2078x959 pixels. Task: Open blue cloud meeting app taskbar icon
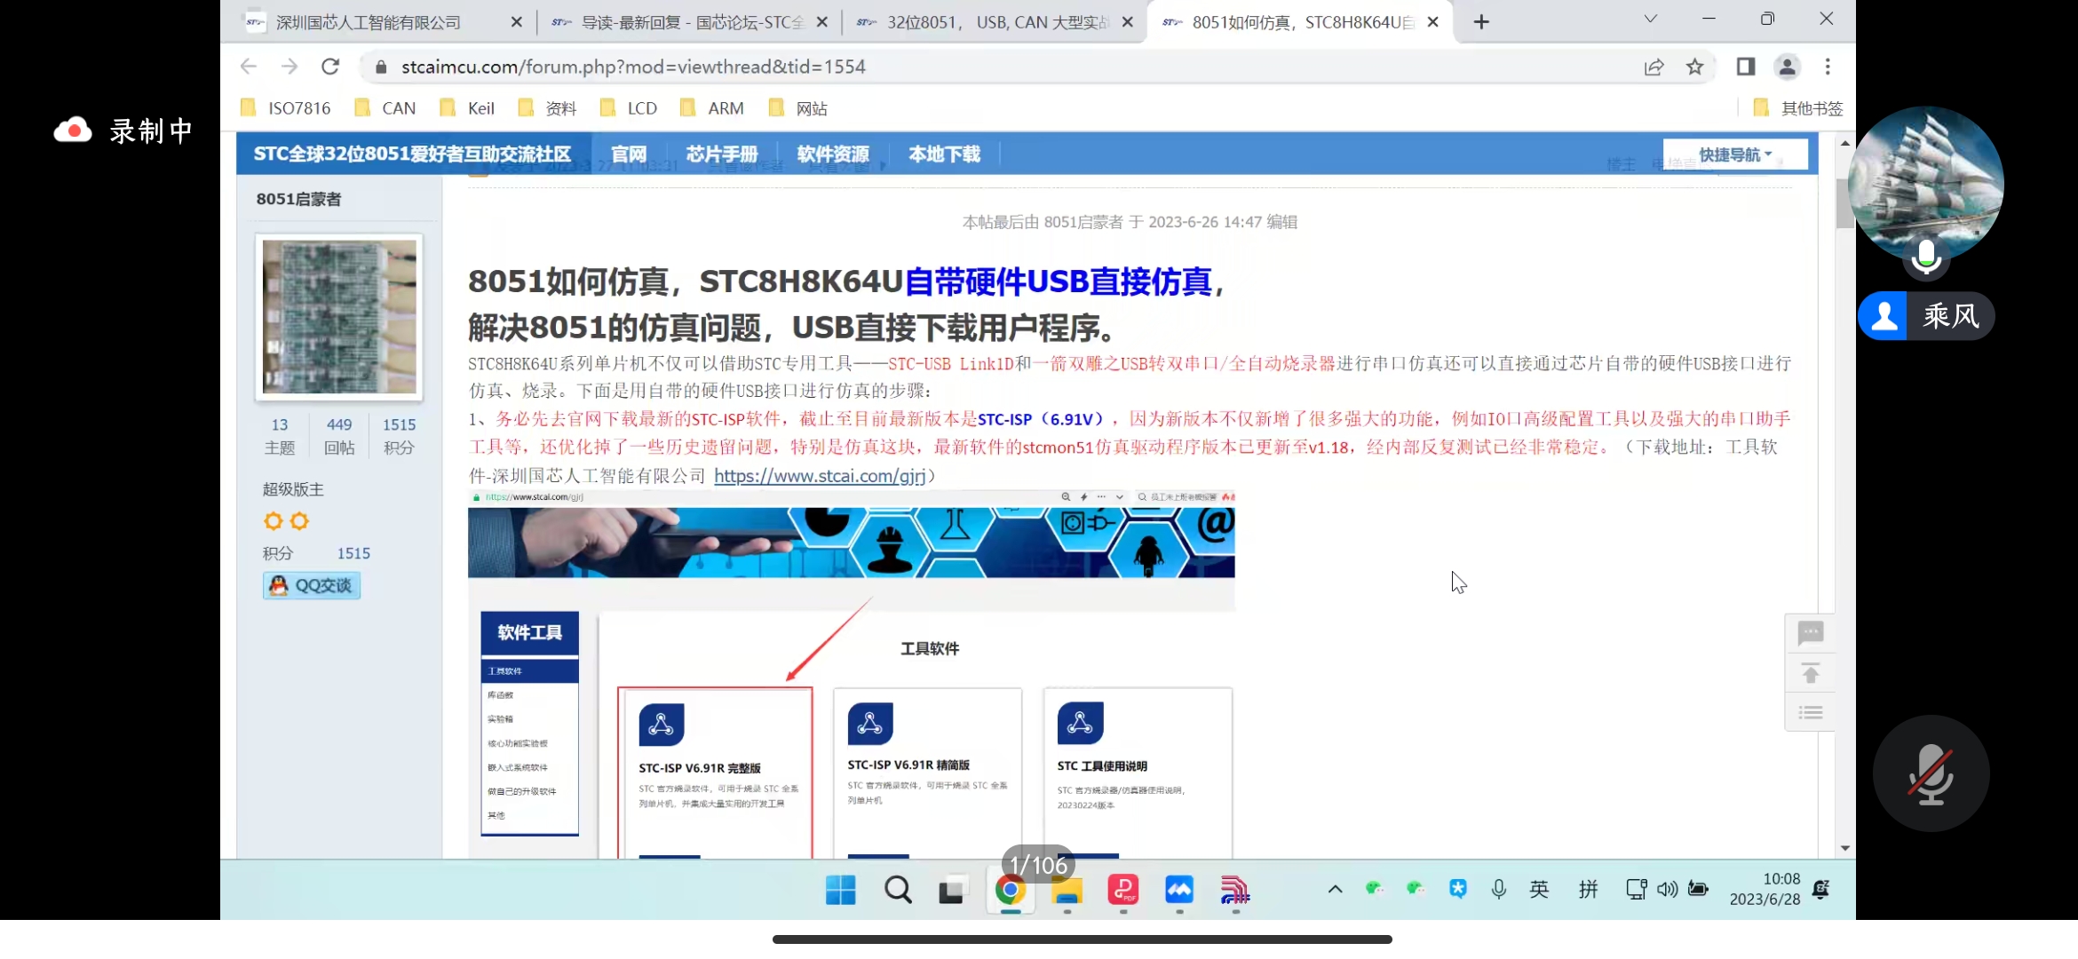coord(1179,890)
